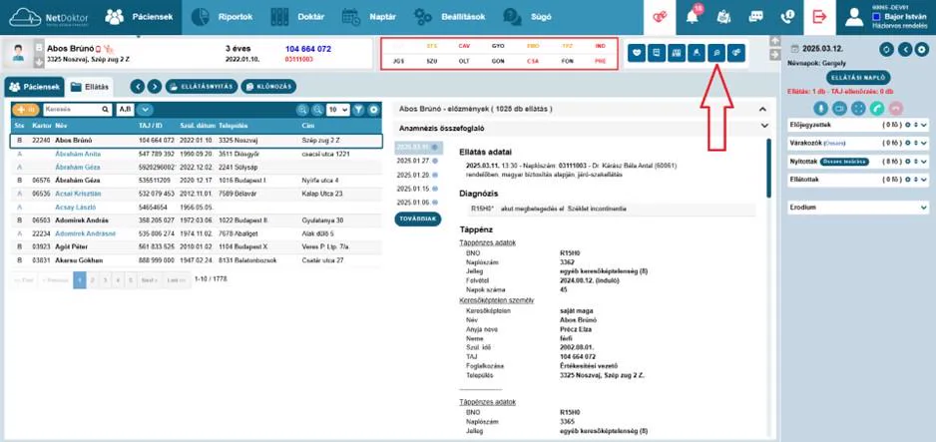Click the right arrow beside patient toolbar

point(775,55)
